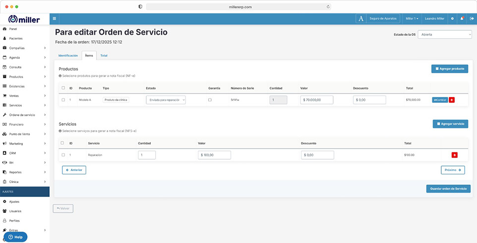Image resolution: width=477 pixels, height=243 pixels.
Task: Click the Clínica hospital icon
Action: 4,182
